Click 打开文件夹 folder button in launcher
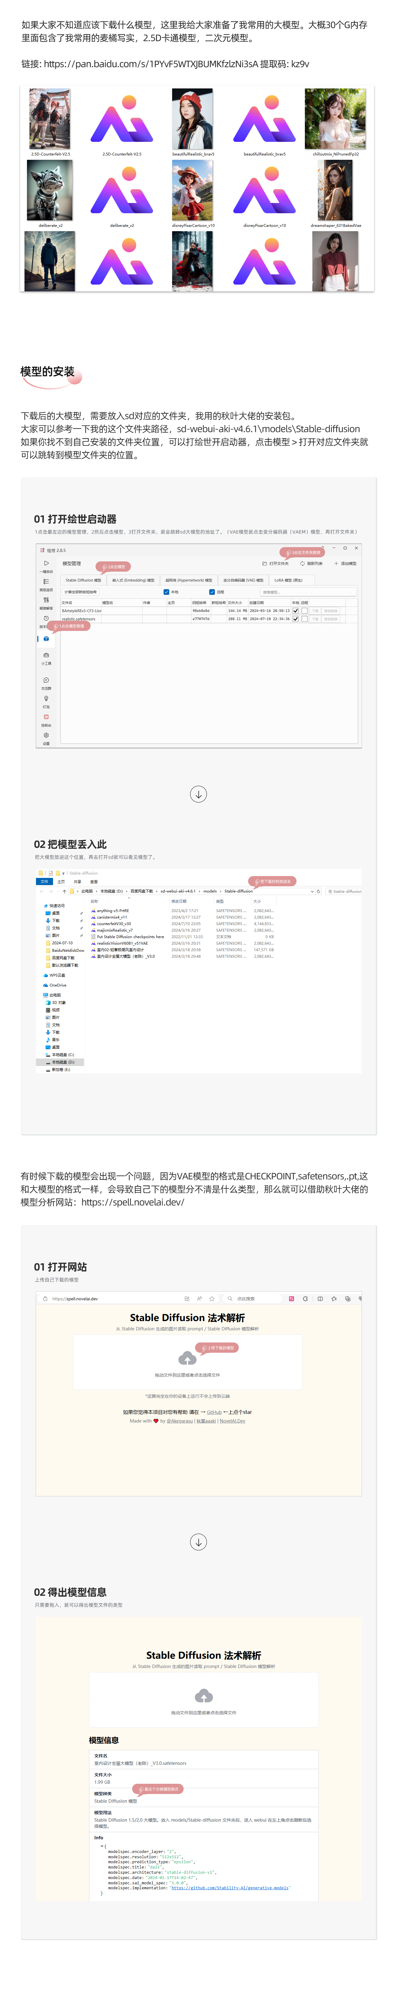 [x=276, y=564]
